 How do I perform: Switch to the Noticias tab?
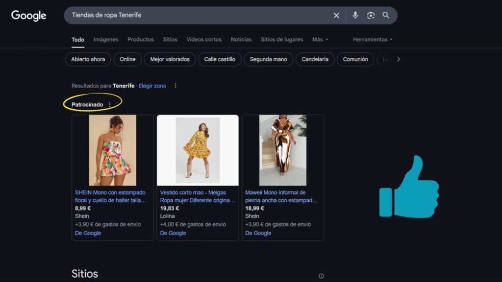241,39
